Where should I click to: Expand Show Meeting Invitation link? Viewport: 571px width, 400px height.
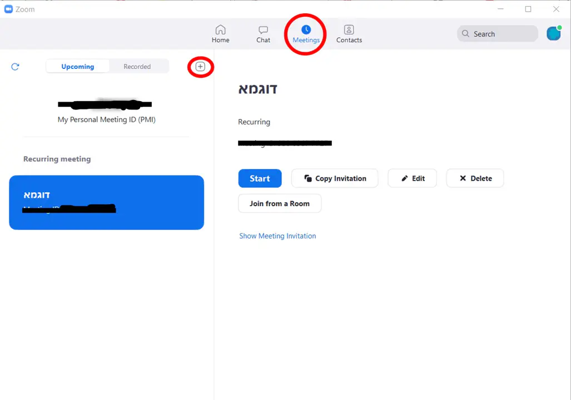[277, 236]
